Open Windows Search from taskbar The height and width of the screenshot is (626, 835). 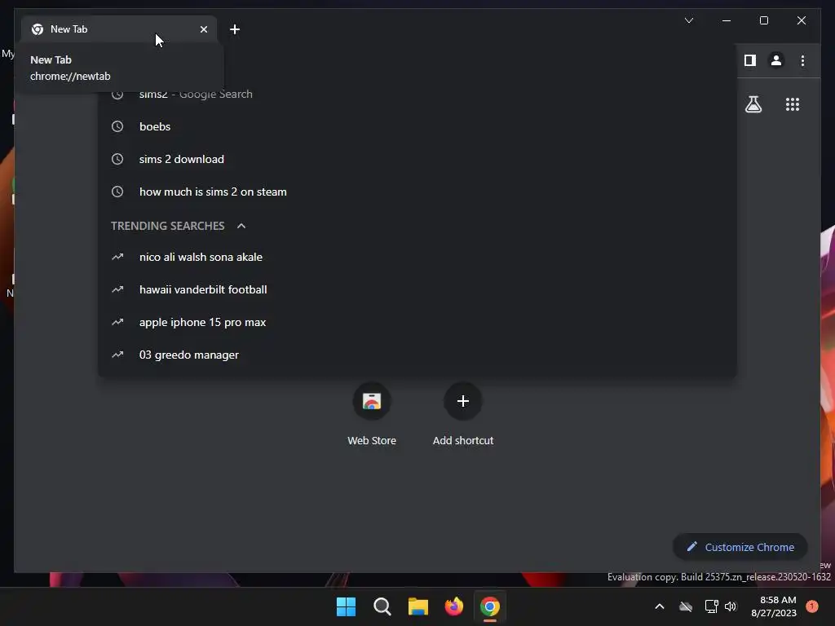pos(382,606)
